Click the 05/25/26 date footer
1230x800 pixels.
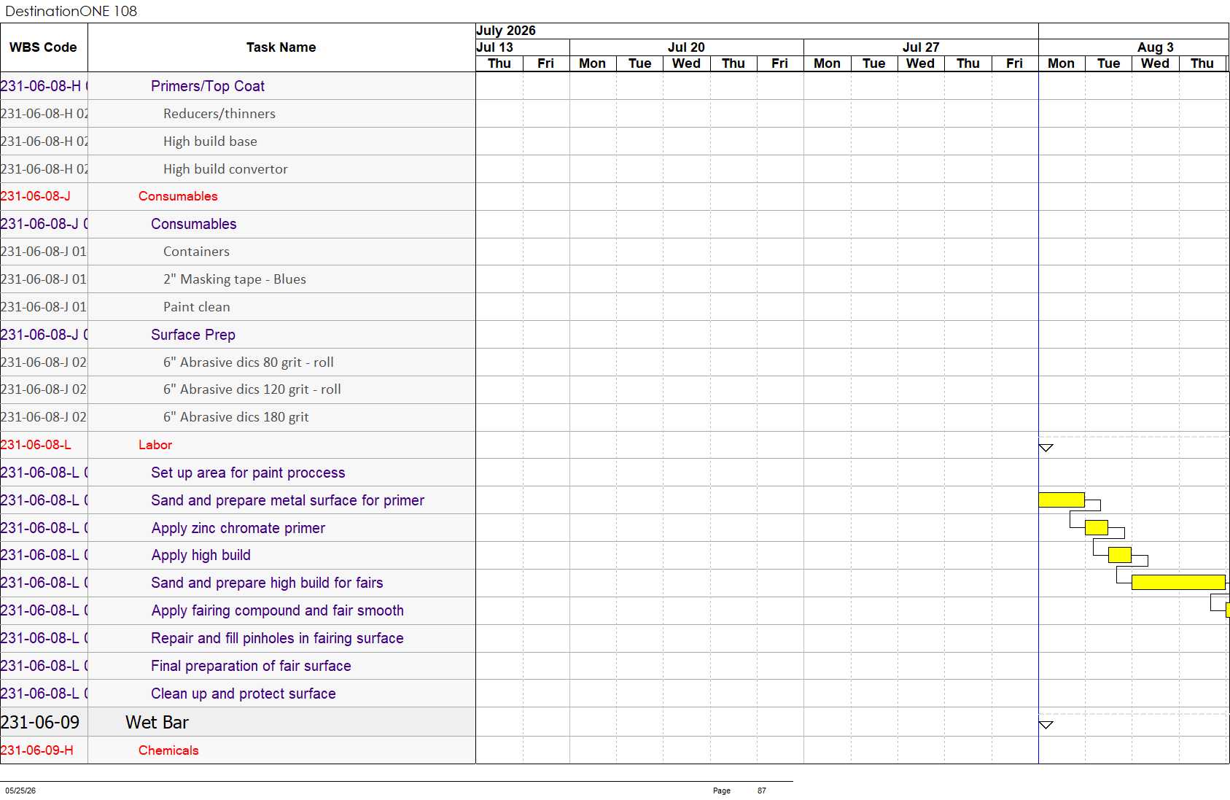(20, 791)
